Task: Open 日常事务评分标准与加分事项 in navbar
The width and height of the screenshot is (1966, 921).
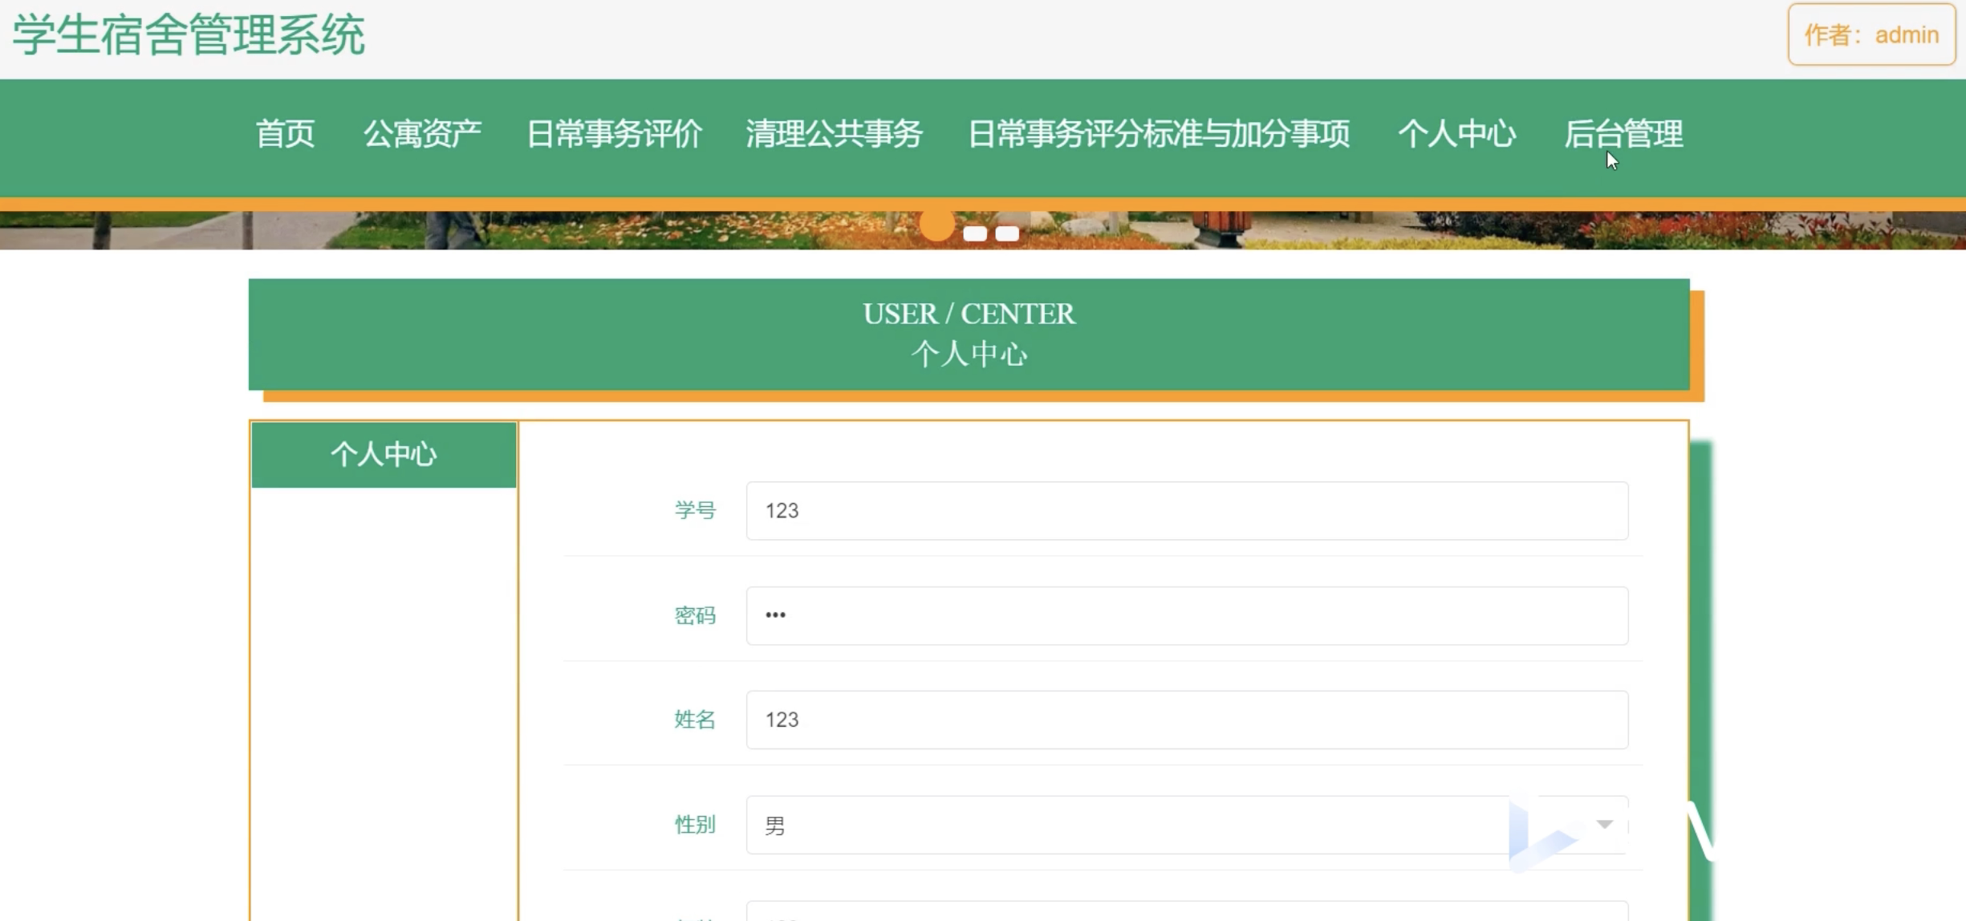Action: click(x=1159, y=134)
